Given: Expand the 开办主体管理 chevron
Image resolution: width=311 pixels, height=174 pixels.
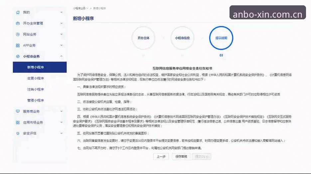Looking at the screenshot, I should (x=62, y=23).
